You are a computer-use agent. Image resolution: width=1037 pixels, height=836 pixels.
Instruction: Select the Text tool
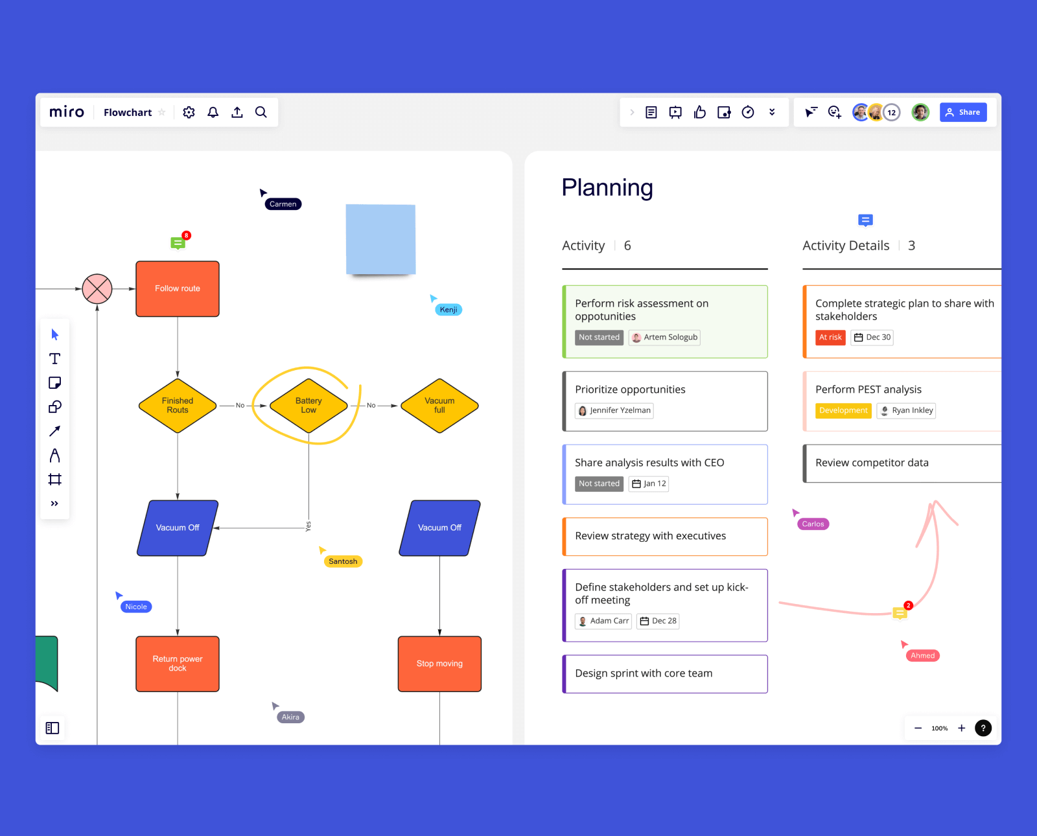click(55, 358)
